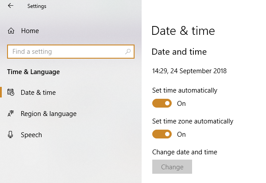Click the Settings window title
Image resolution: width=266 pixels, height=183 pixels.
(37, 6)
